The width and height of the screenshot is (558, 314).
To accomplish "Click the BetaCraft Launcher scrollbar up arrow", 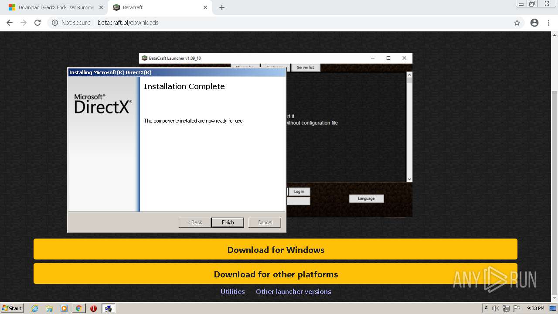I will coord(409,75).
